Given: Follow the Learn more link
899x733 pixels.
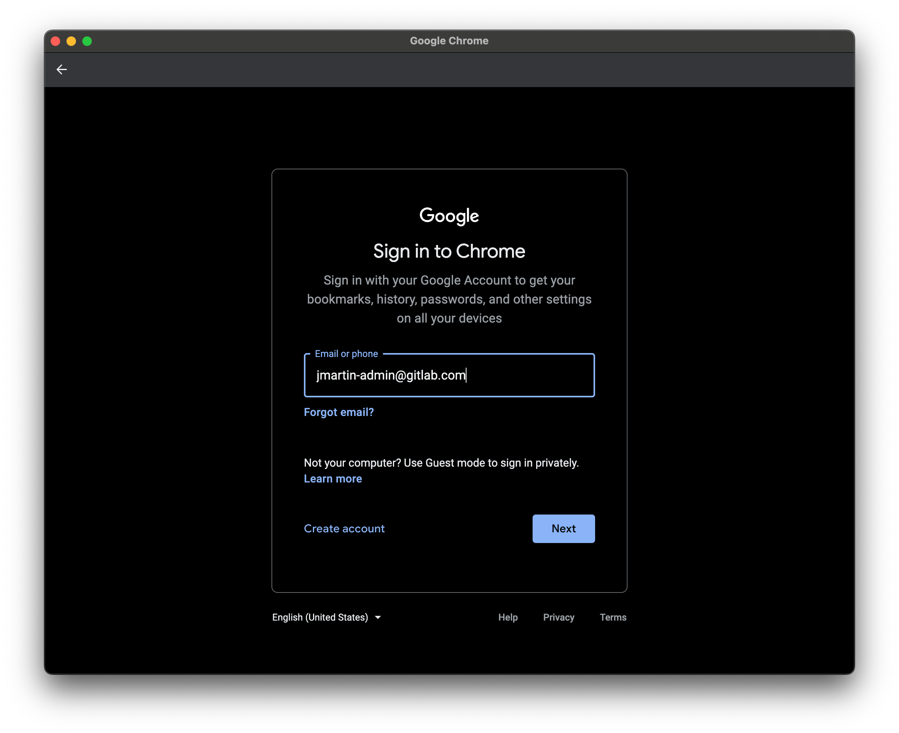Looking at the screenshot, I should coord(333,479).
